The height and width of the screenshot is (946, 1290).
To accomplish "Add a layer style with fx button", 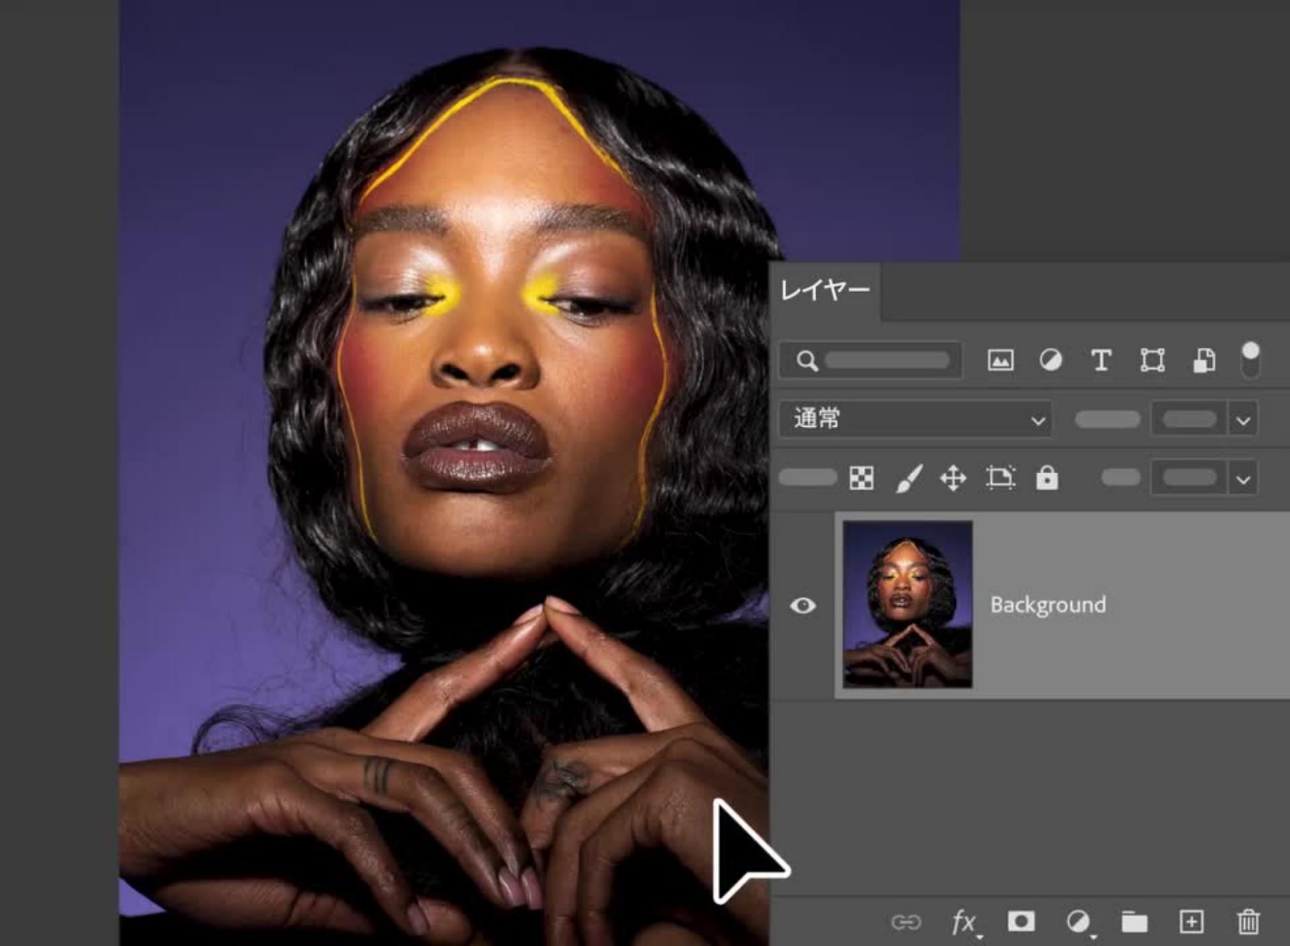I will click(964, 922).
